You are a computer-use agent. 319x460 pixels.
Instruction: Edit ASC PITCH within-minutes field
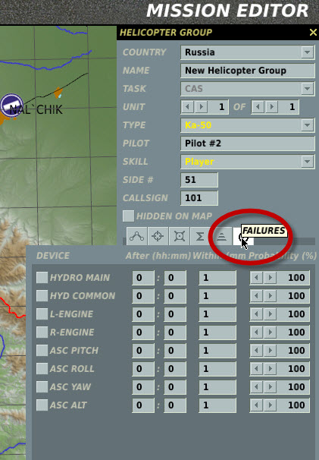(x=217, y=350)
